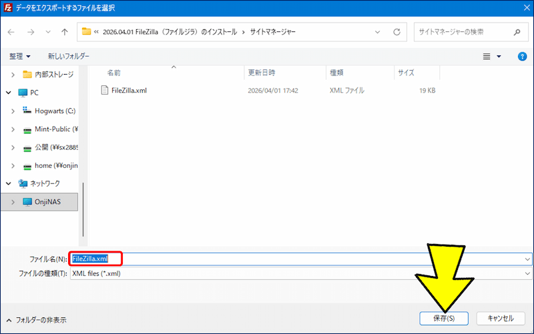Expand the Mint-Public network drive node

tap(13, 129)
